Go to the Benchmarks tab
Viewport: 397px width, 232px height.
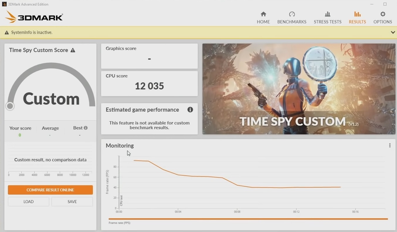pyautogui.click(x=292, y=18)
